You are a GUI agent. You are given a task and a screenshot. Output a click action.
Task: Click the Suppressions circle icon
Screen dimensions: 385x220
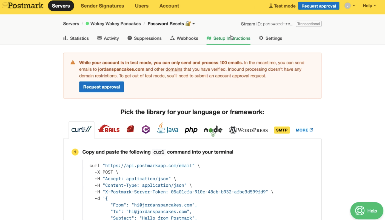[130, 38]
